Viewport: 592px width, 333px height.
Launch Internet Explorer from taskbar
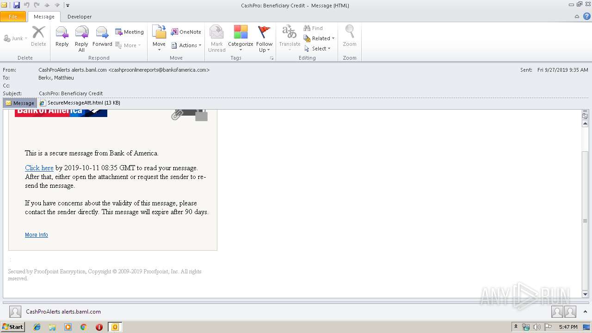[x=37, y=327]
